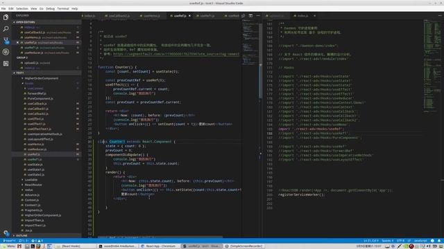This screenshot has height=249, width=444.
Task: Open useImperativeMethods.js in file tree
Action: point(44,134)
